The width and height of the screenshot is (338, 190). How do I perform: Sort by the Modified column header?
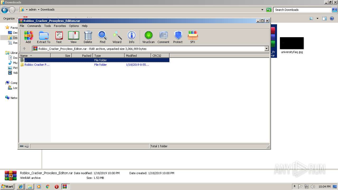tap(138, 55)
